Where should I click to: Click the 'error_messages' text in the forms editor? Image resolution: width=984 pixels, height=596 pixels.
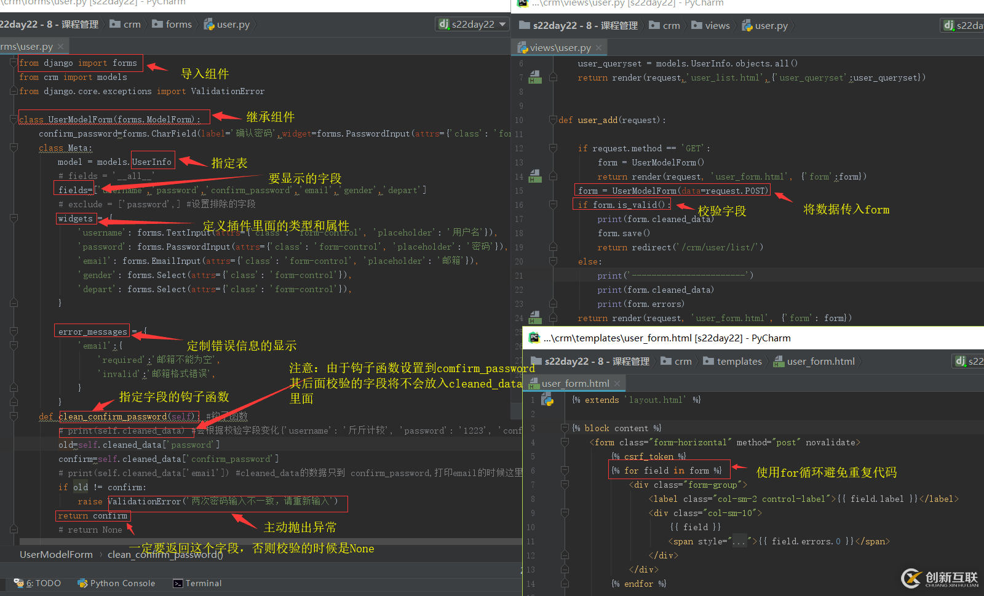pyautogui.click(x=92, y=332)
